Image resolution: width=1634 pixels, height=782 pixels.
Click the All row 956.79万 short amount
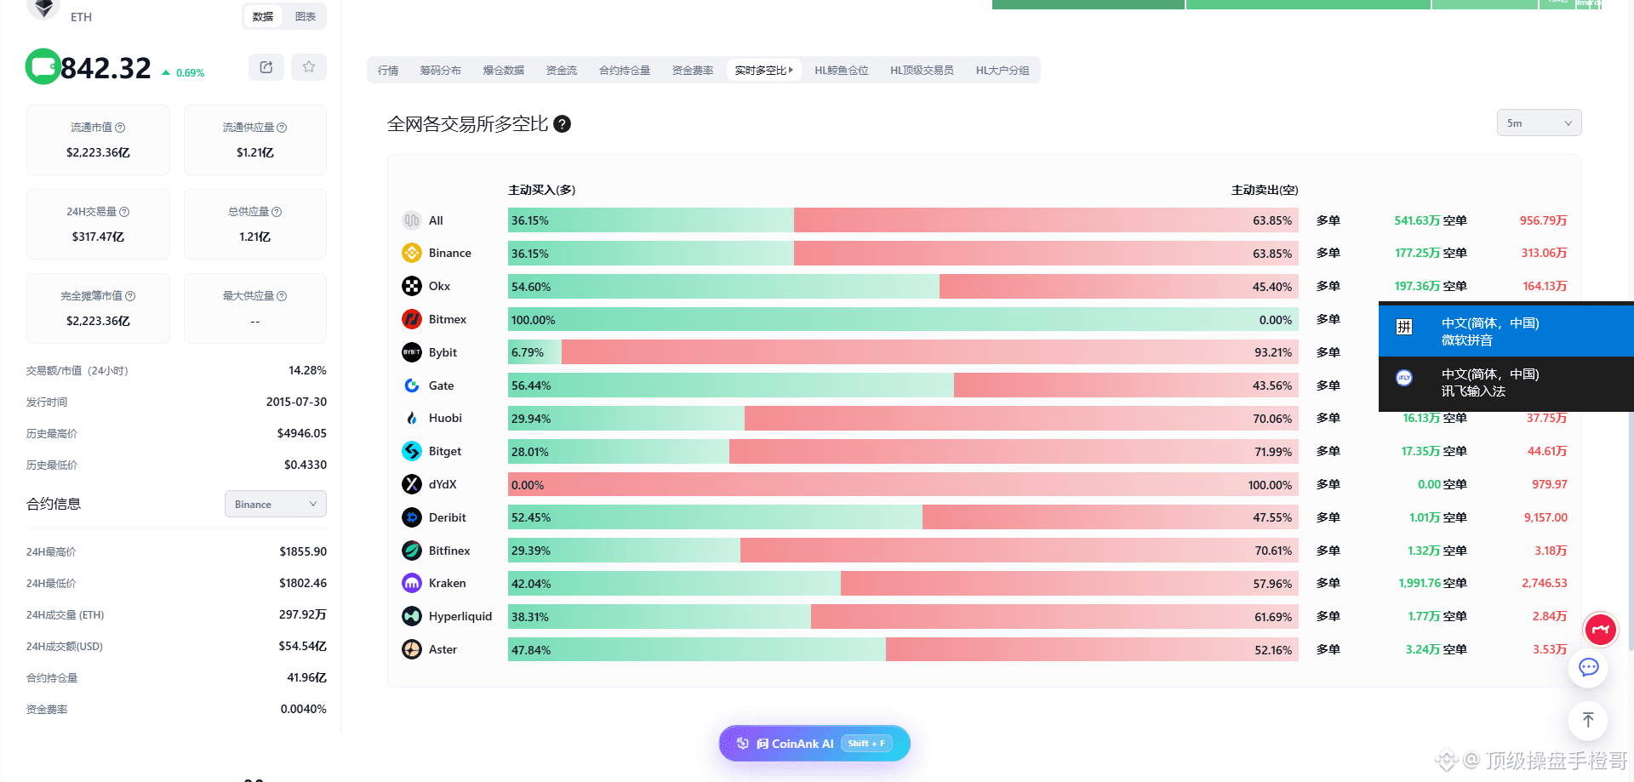(x=1543, y=220)
